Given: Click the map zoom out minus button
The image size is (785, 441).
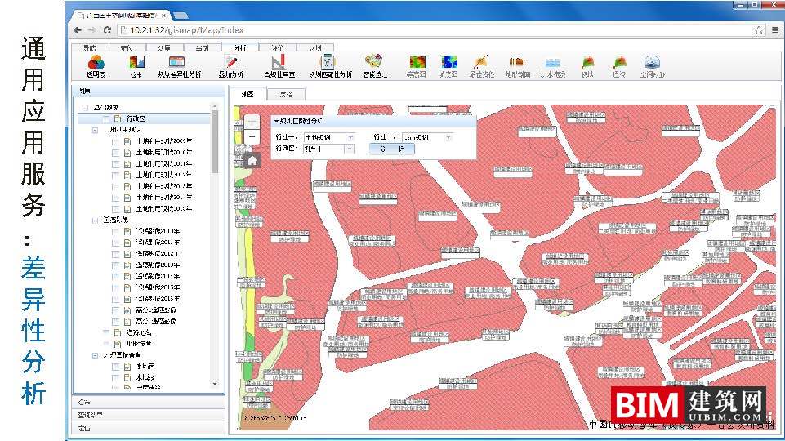Looking at the screenshot, I should click(x=252, y=136).
